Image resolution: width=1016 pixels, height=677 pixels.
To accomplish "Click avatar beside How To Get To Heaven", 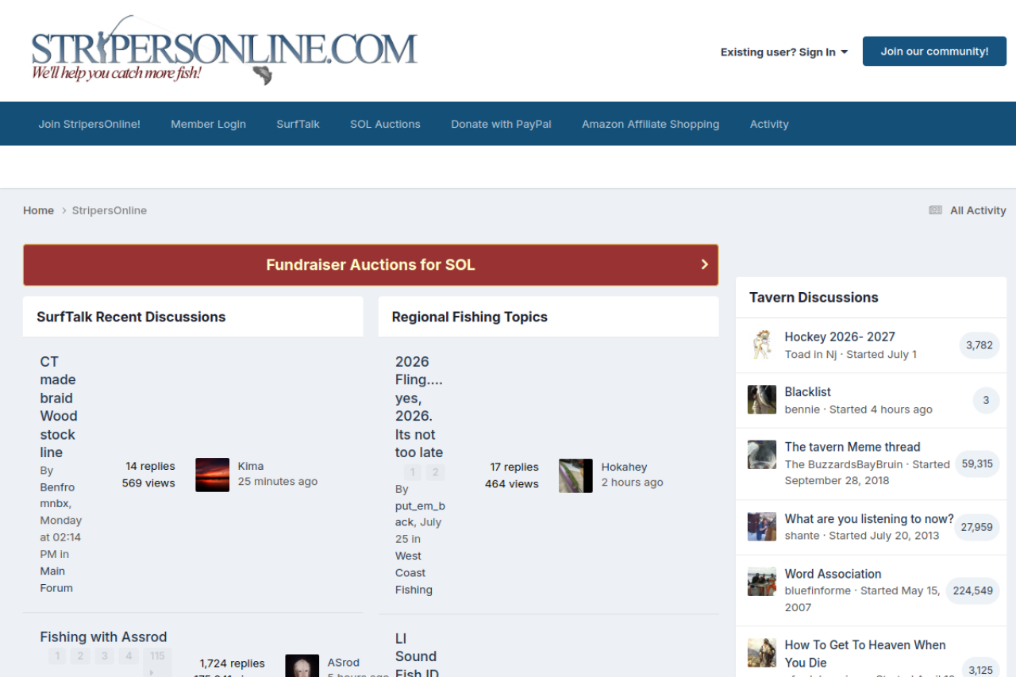I will pyautogui.click(x=762, y=652).
